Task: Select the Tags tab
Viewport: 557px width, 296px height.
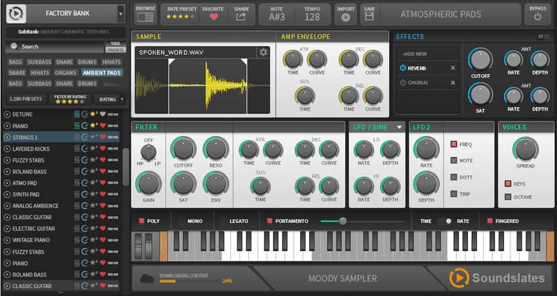Action: point(116,44)
